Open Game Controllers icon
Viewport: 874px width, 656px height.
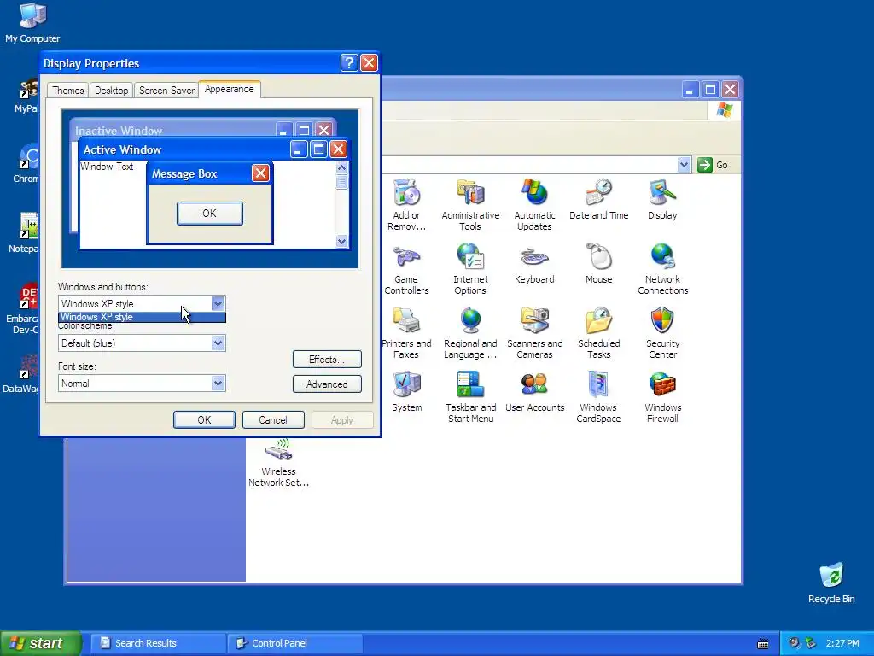pos(406,269)
